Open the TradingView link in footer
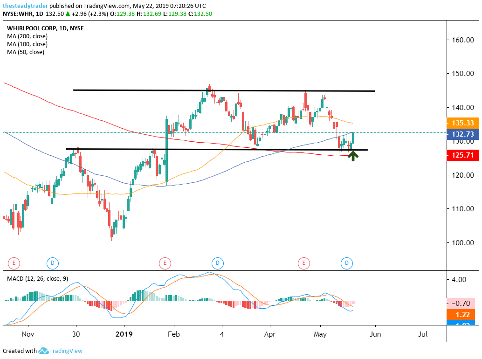The image size is (482, 359). [66, 351]
